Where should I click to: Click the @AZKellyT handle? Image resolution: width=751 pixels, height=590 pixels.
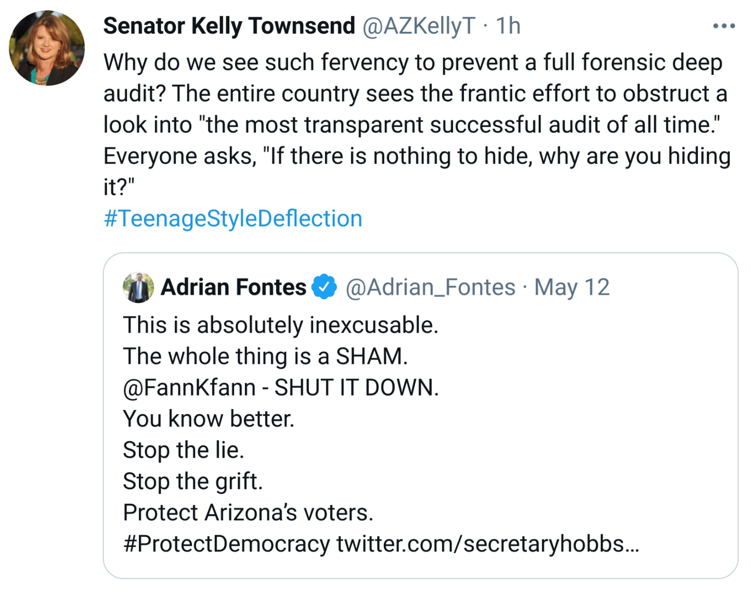419,26
